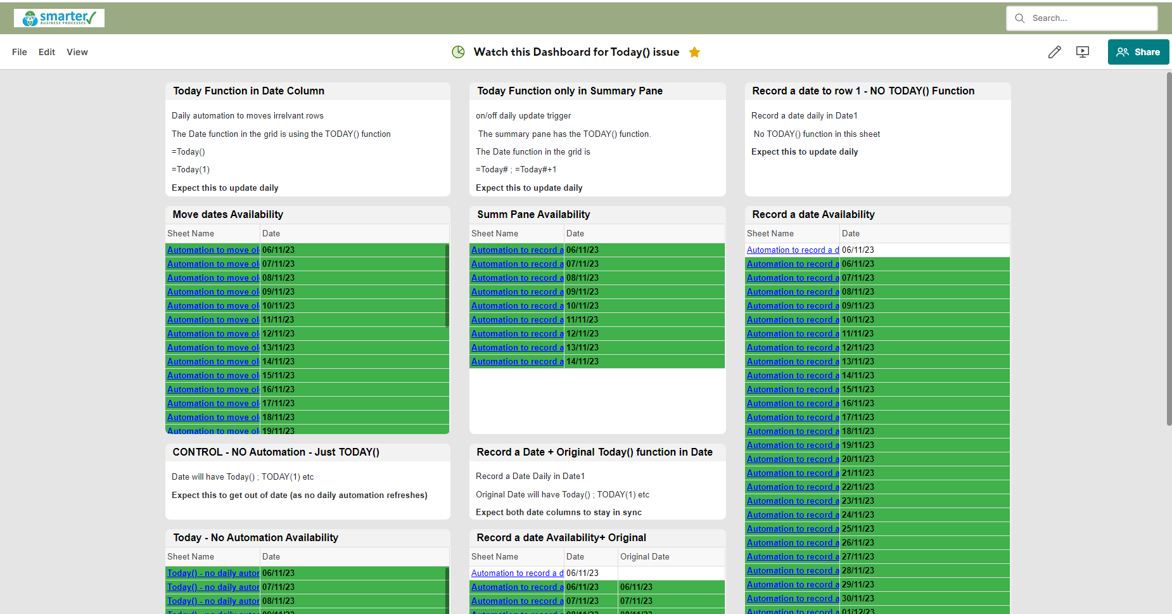Click Record a Date + Original Today() heading
The width and height of the screenshot is (1172, 614).
(x=594, y=452)
